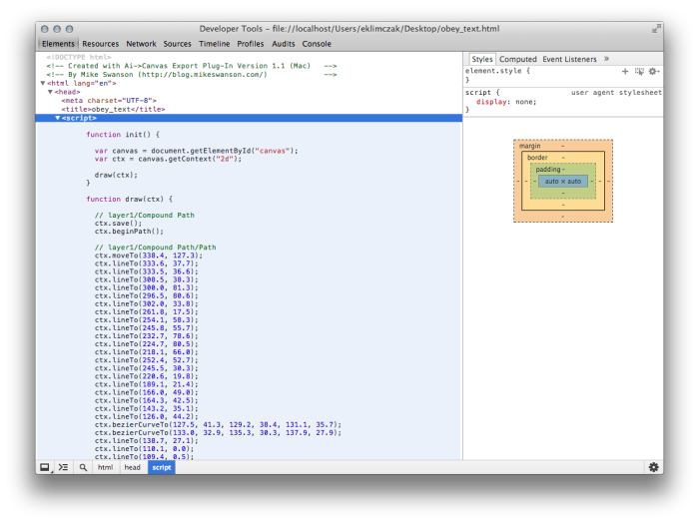Collapse the selected script element
The width and height of the screenshot is (699, 523).
click(x=58, y=118)
